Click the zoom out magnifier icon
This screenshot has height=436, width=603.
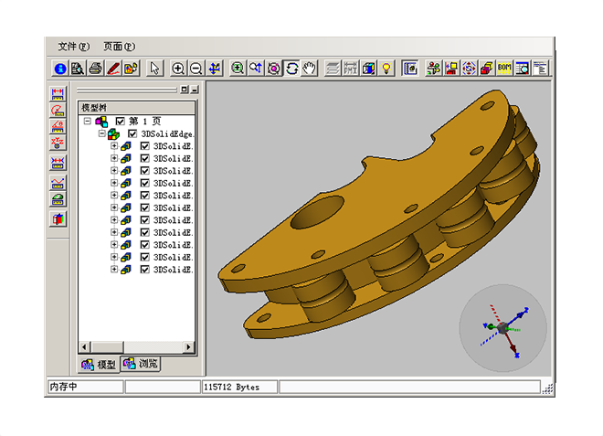[196, 68]
